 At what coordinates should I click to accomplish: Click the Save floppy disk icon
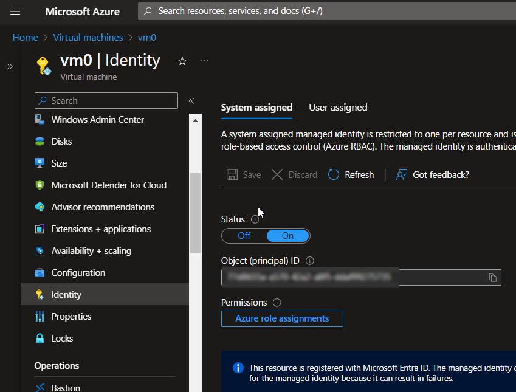point(232,174)
